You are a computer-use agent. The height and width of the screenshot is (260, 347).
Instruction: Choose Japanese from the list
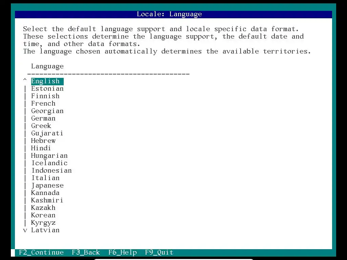tap(47, 186)
